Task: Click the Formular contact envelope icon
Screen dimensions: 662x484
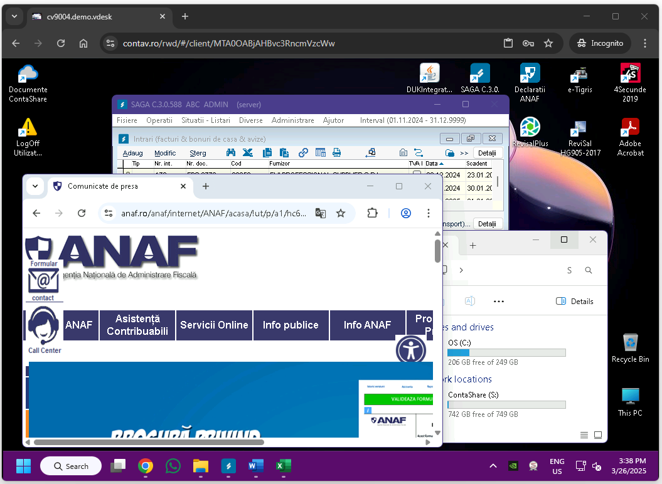Action: pyautogui.click(x=43, y=280)
